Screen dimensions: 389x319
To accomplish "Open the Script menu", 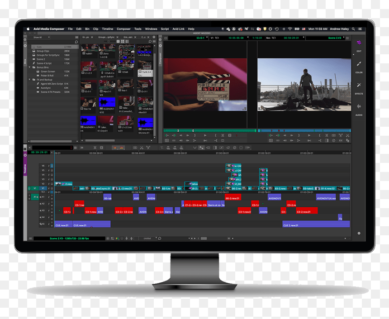I will [x=165, y=29].
